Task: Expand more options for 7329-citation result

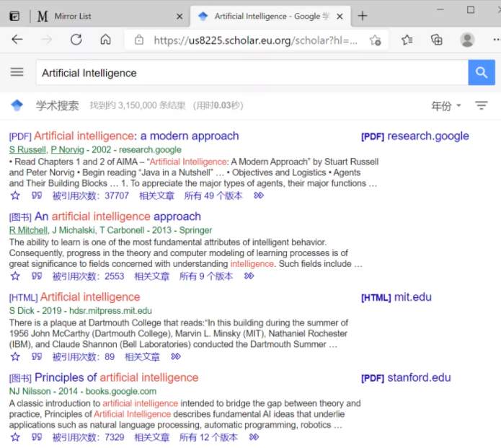Action: (x=254, y=437)
